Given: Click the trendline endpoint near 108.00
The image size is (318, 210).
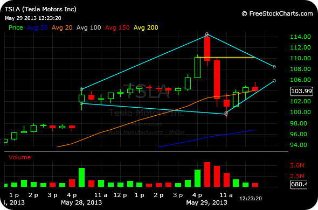Looking at the screenshot, I should (x=274, y=67).
